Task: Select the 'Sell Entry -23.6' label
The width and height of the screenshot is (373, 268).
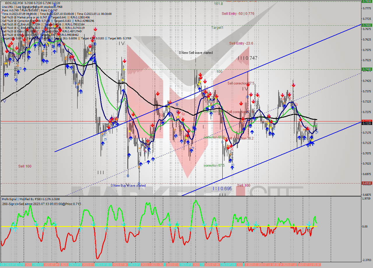Action: coord(241,43)
